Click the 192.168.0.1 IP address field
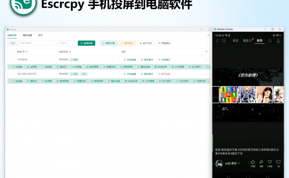 coord(37,43)
